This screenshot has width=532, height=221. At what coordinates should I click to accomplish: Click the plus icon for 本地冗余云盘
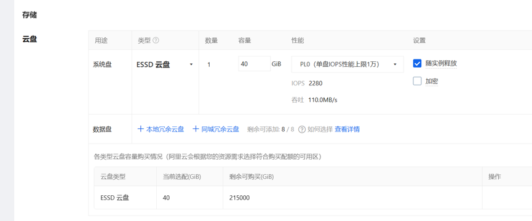pyautogui.click(x=140, y=129)
